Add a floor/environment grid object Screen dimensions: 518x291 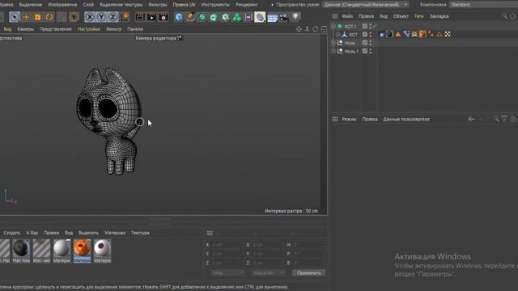(272, 17)
